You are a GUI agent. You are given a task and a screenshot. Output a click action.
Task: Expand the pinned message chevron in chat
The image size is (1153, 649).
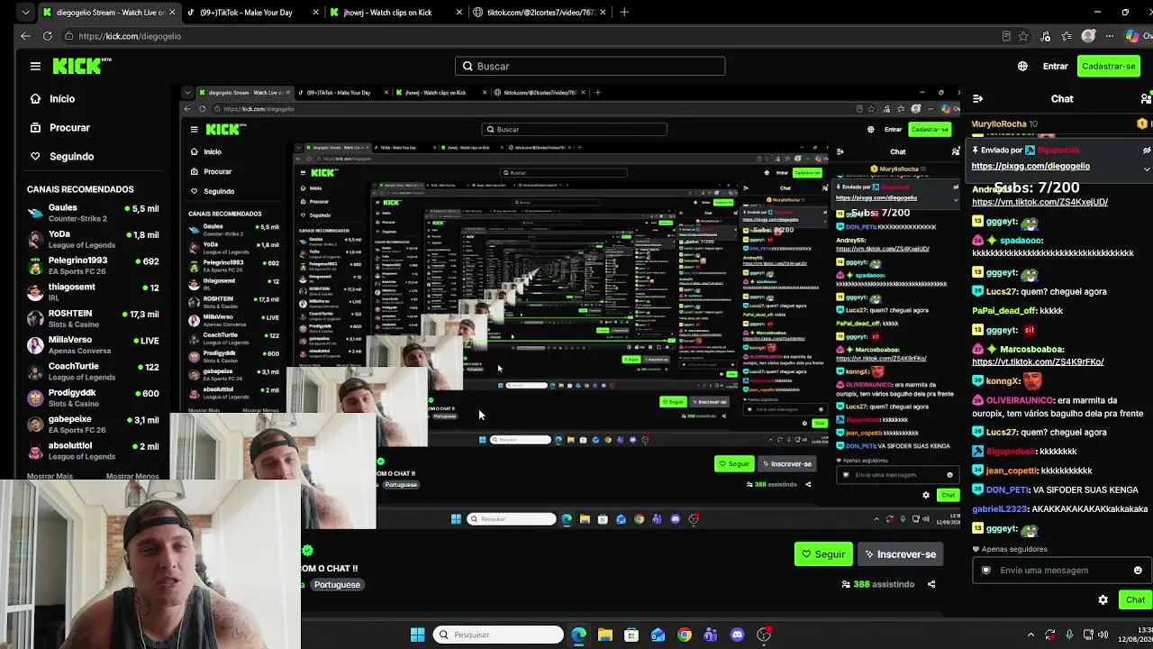(1147, 169)
